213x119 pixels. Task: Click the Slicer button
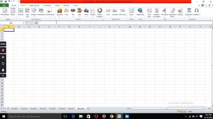[x=131, y=12]
